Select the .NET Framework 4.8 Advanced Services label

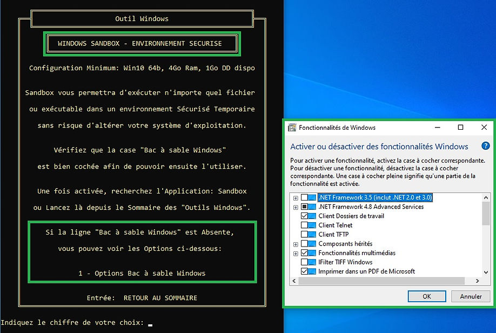pos(371,207)
